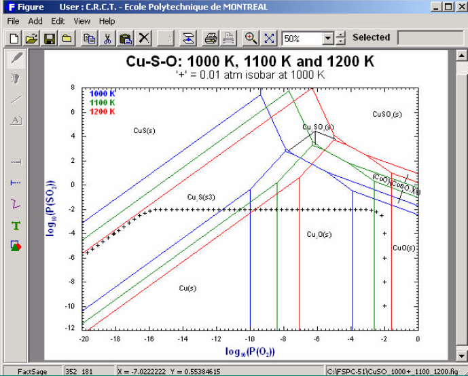Select the blue dotted T label tool

[16, 183]
